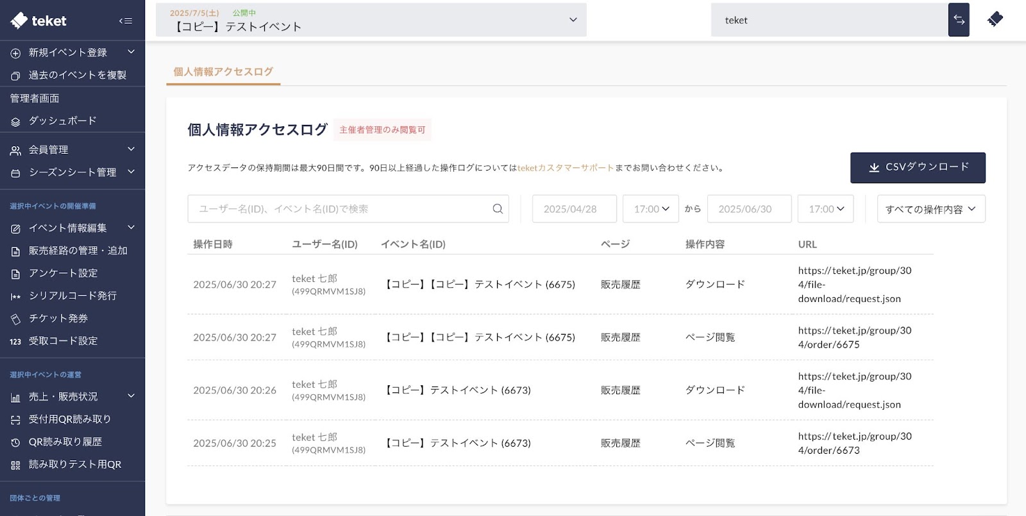Open シリアルコード発行 menu item
The width and height of the screenshot is (1026, 516).
72,295
